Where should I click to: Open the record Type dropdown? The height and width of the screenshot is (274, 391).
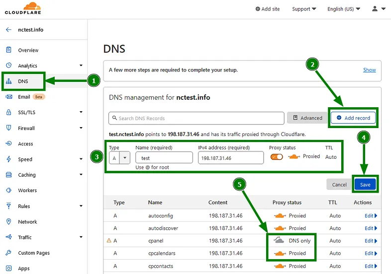point(119,158)
